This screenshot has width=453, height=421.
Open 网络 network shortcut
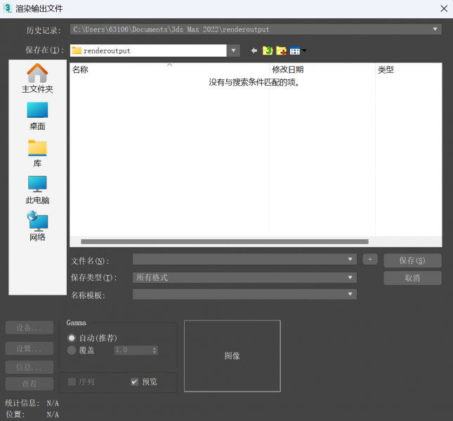pos(37,227)
